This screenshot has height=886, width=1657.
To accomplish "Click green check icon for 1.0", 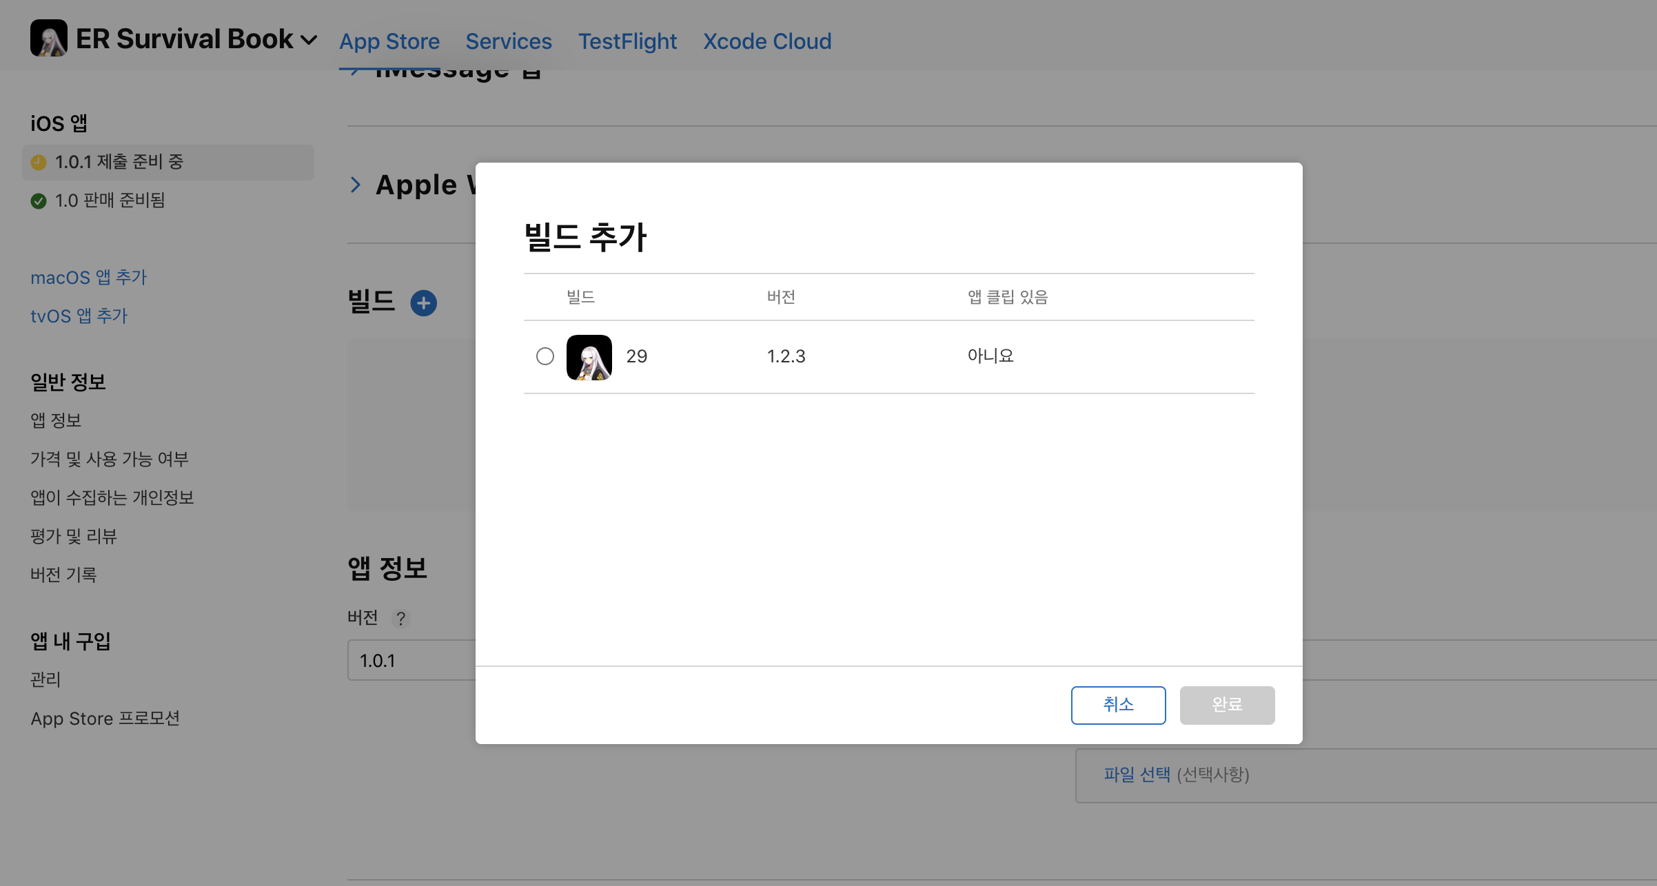I will click(39, 200).
